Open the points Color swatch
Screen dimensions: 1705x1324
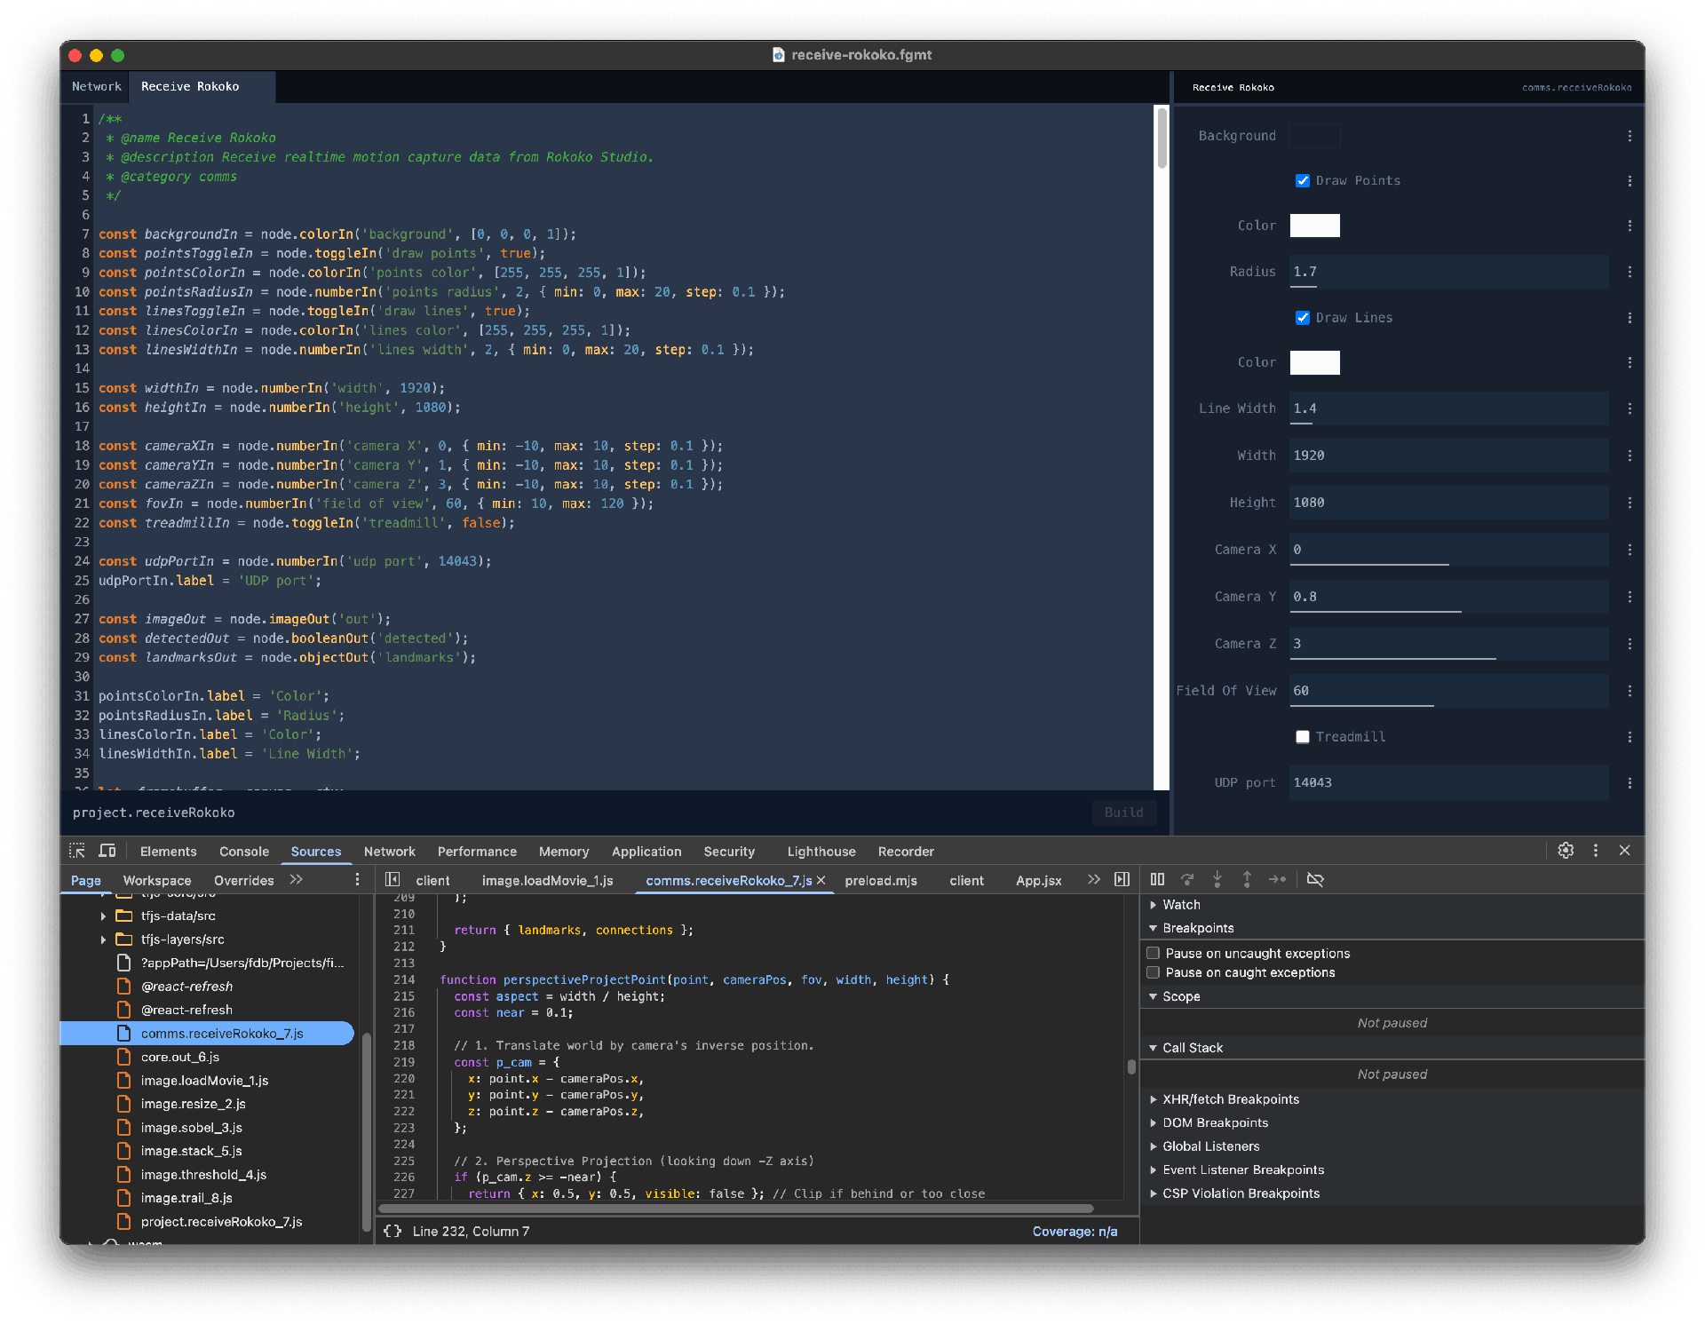(x=1314, y=226)
